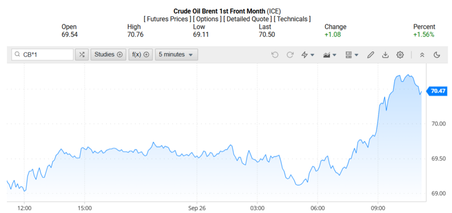Click the undo arrow icon
The height and width of the screenshot is (213, 452).
[x=275, y=54]
